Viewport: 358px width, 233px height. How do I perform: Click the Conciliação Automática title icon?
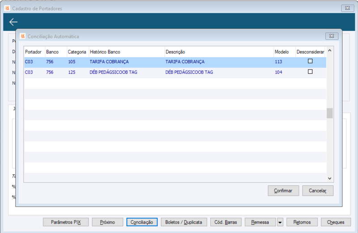pyautogui.click(x=23, y=36)
